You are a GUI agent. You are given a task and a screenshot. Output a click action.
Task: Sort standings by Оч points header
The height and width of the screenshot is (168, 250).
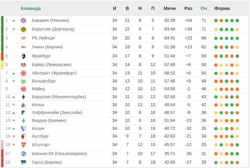pyautogui.click(x=204, y=8)
